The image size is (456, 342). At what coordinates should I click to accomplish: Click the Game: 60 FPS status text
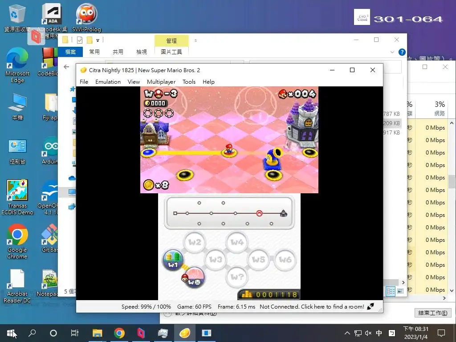pyautogui.click(x=194, y=306)
